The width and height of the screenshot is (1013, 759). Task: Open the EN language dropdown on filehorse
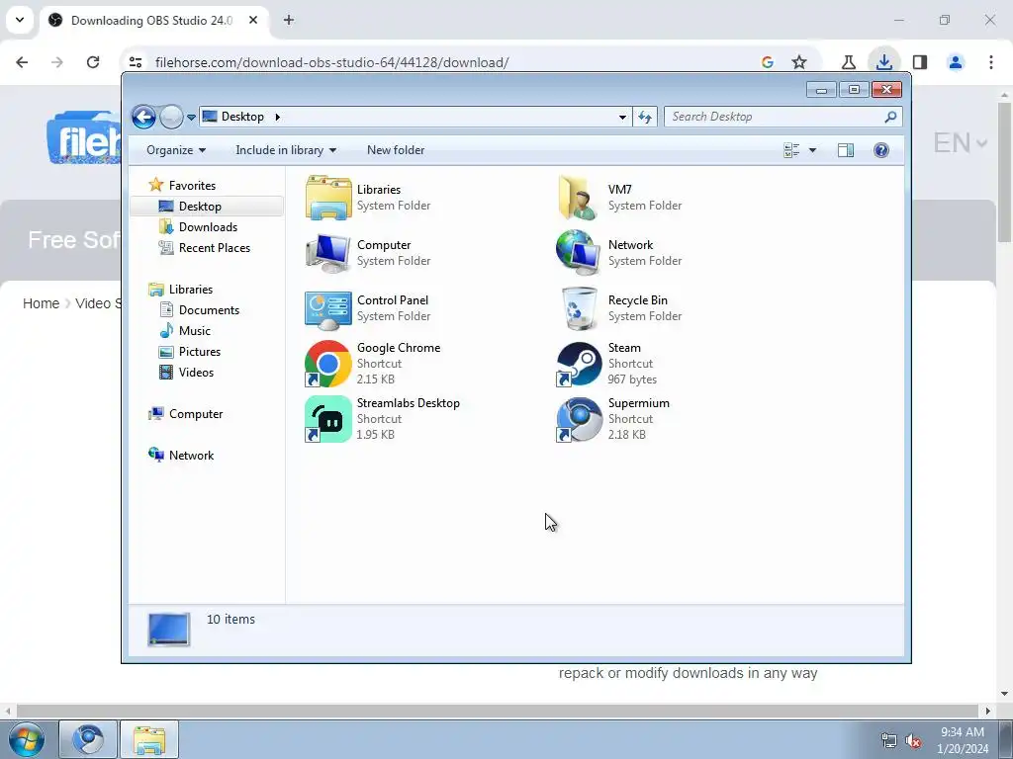(x=961, y=142)
